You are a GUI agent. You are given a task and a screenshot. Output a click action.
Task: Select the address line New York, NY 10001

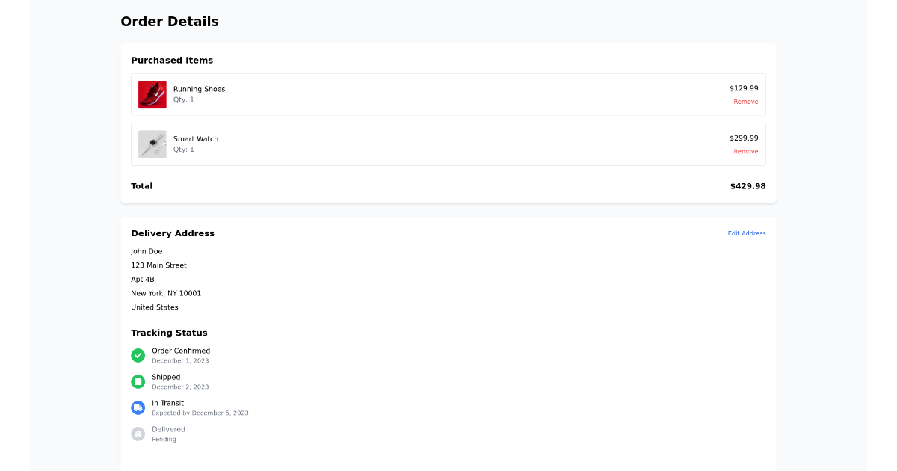pos(166,292)
